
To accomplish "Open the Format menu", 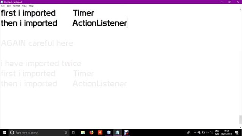I will click(x=16, y=6).
